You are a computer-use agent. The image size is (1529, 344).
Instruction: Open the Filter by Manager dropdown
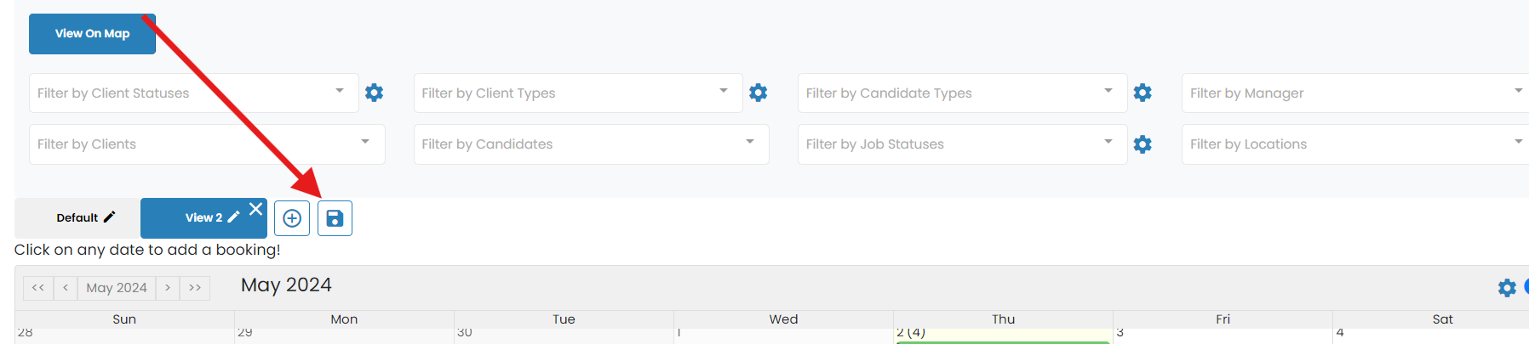(x=1355, y=93)
